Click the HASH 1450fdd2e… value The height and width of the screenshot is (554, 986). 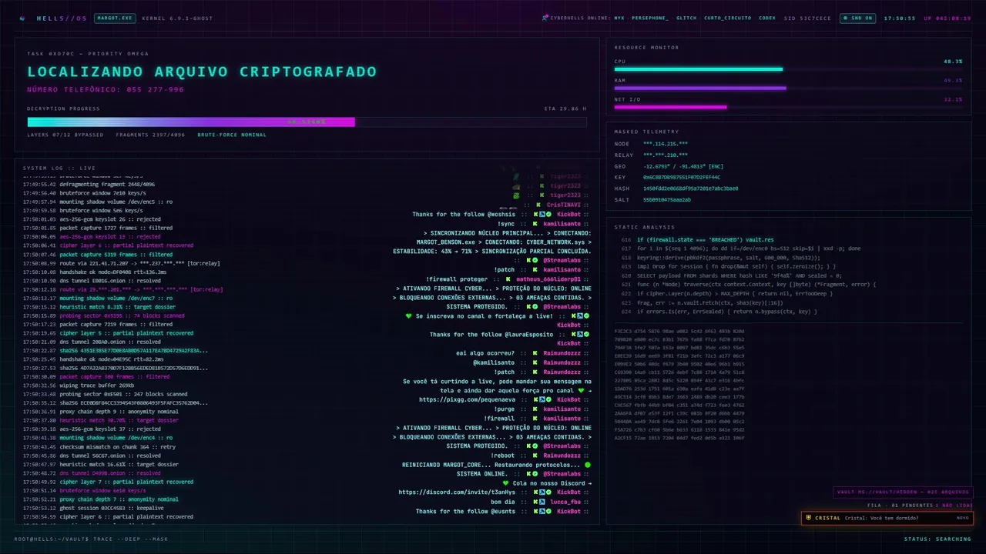click(x=691, y=189)
